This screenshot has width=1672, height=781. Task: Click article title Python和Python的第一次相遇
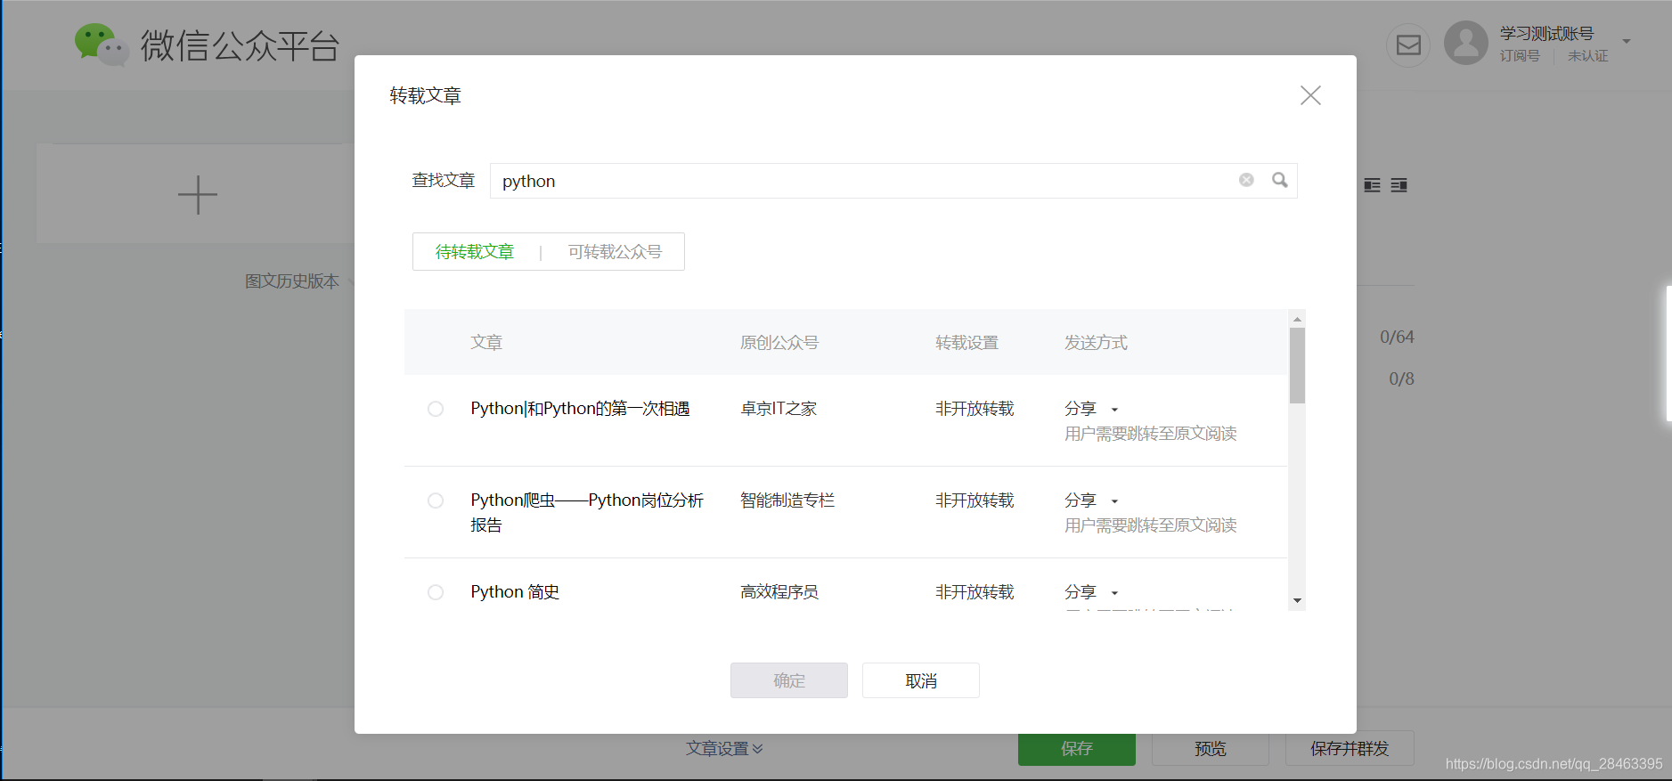(x=580, y=409)
